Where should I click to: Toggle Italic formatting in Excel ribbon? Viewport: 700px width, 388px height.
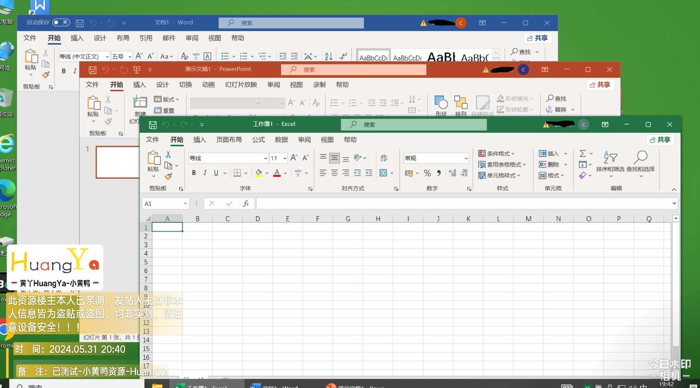205,173
